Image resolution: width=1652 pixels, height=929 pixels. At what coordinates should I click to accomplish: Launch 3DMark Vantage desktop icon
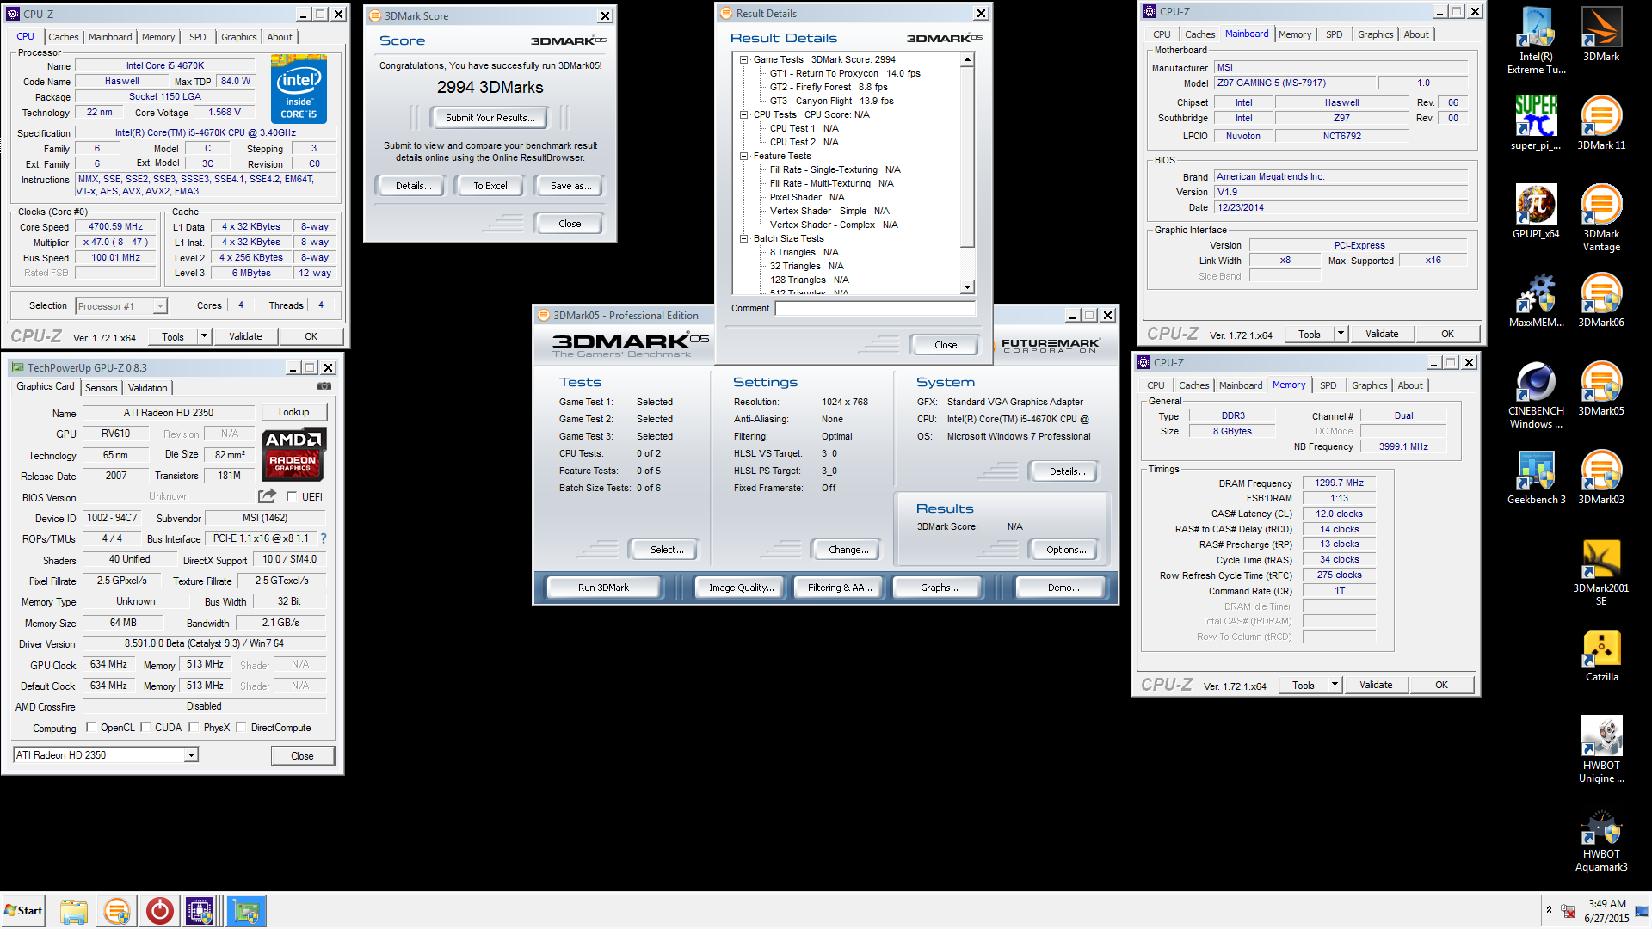tap(1601, 218)
